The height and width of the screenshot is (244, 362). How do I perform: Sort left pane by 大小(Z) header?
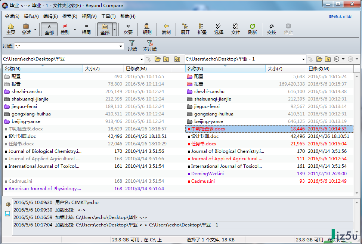point(103,68)
